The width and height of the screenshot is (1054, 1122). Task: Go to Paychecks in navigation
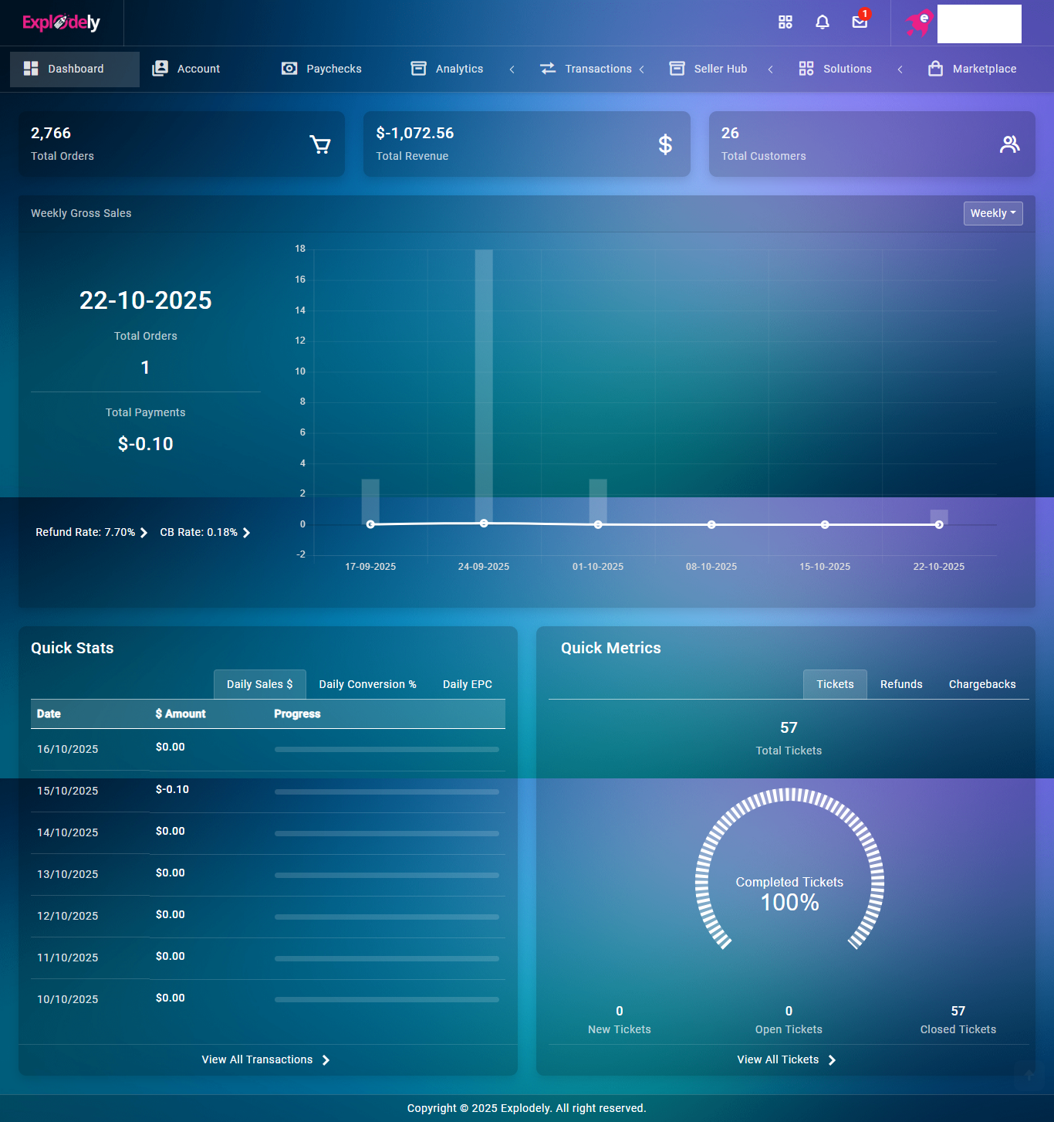point(333,69)
